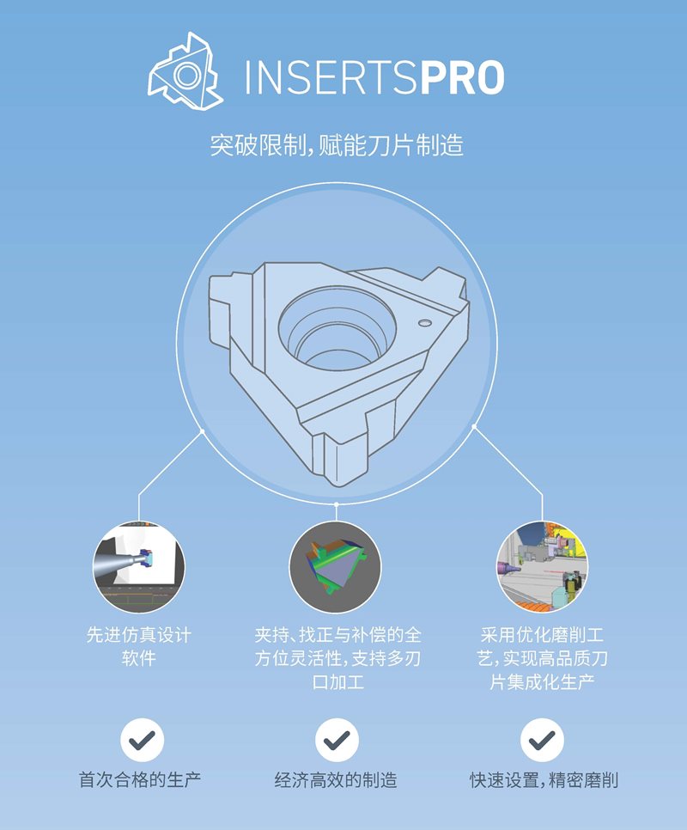Click the 采用优化磨削工艺 description text
687x830 pixels.
pyautogui.click(x=542, y=658)
